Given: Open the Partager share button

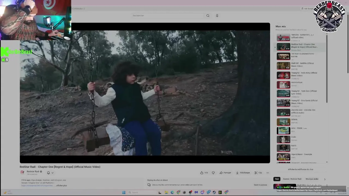Looking at the screenshot, I should (x=225, y=173).
